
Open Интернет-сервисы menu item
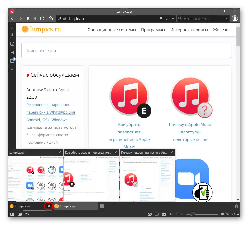click(x=189, y=30)
